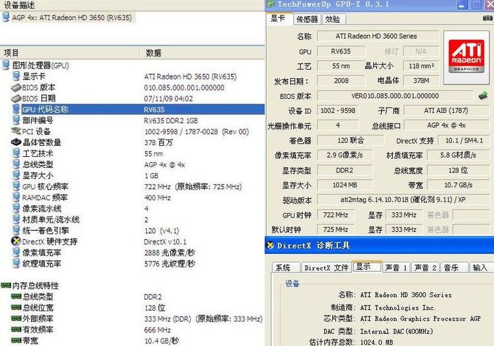Open the 输入 tab in DirectX tool
The width and height of the screenshot is (494, 346).
pyautogui.click(x=481, y=267)
